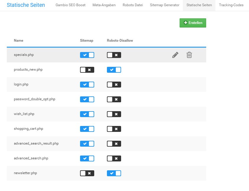
Task: Select the password_double_opt.php row
Action: pos(34,99)
